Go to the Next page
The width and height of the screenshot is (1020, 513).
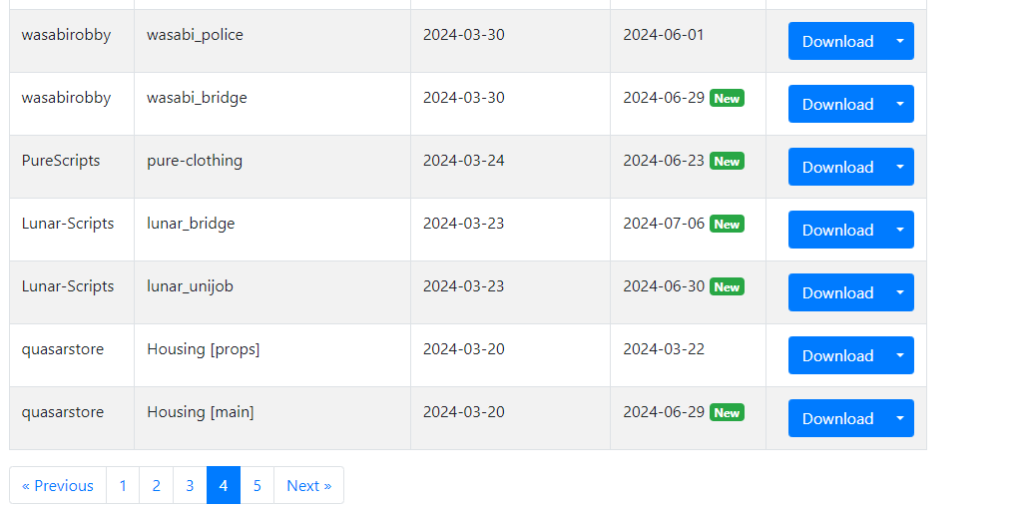tap(309, 486)
